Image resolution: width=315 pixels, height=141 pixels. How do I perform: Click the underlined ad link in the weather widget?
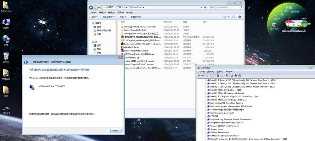coord(294,31)
